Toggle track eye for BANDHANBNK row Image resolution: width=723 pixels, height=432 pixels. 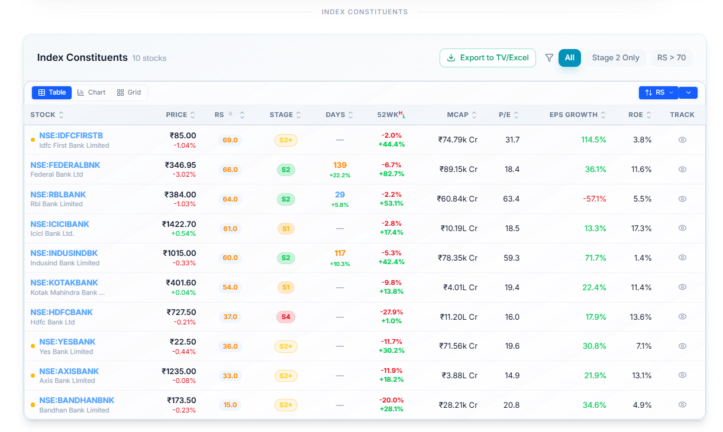(x=682, y=405)
